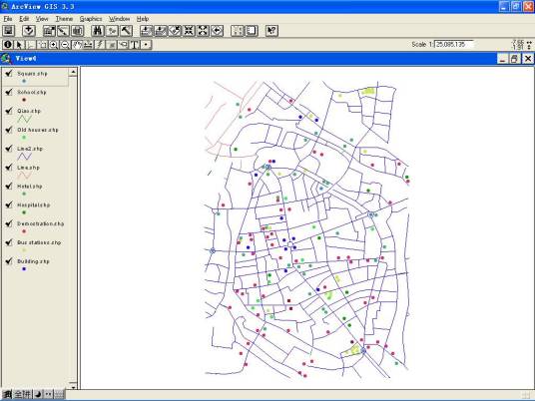Screen dimensions: 535x401
Task: Click the context Help pointer icon
Action: (271, 31)
